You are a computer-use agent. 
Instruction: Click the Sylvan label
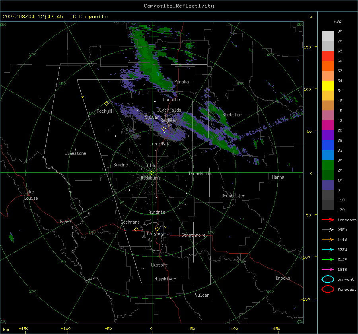point(152,117)
